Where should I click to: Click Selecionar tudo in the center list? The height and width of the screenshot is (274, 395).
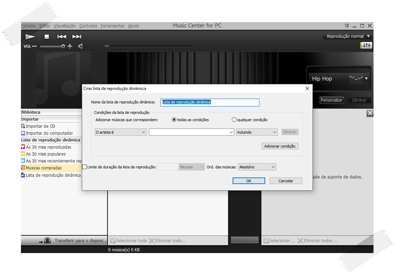(x=129, y=241)
